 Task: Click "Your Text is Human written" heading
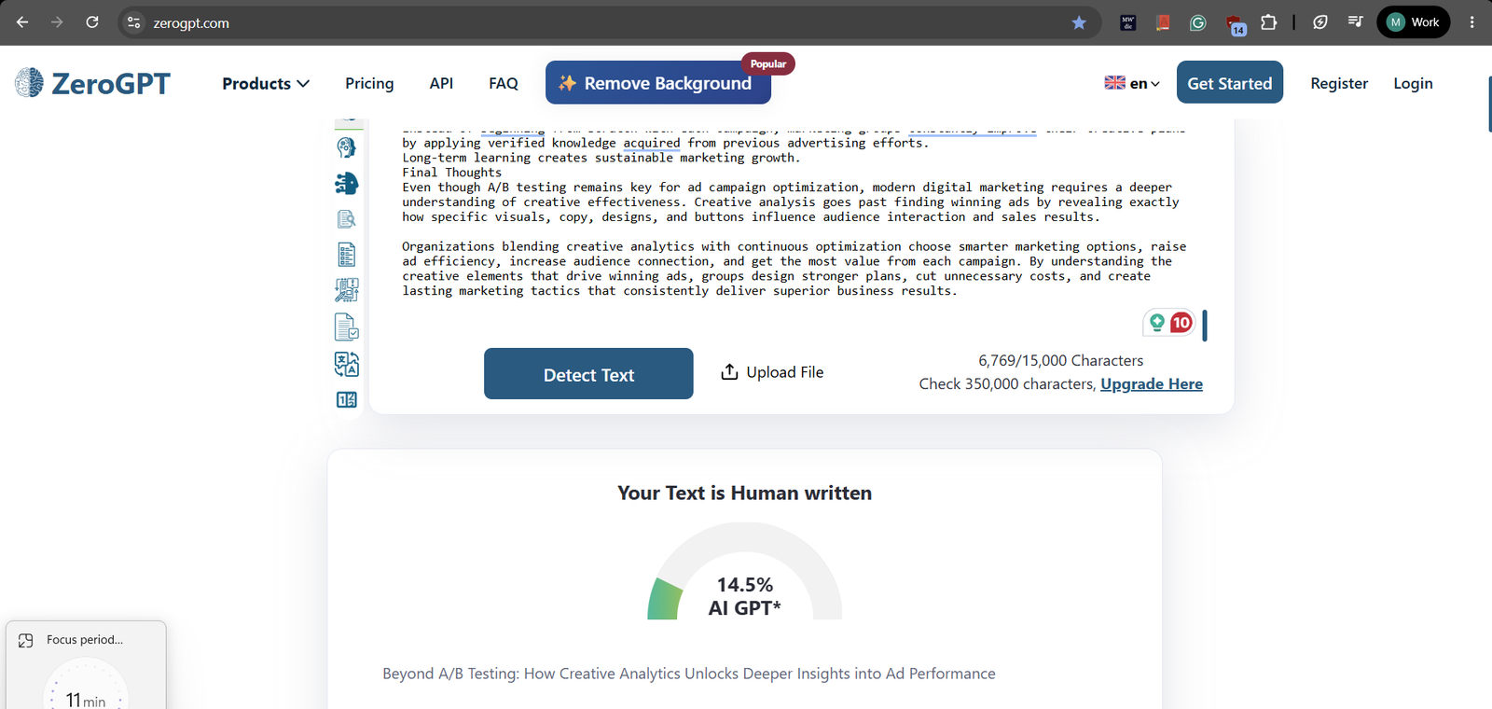[x=745, y=493]
